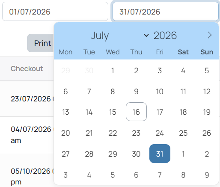Image resolution: width=220 pixels, height=187 pixels.
Task: Select Monday July 20
Action: (x=65, y=133)
